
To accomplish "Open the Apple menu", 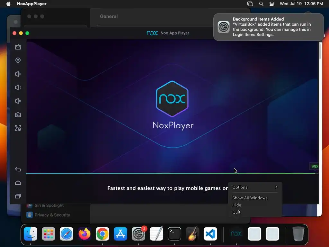I will 8,4.
